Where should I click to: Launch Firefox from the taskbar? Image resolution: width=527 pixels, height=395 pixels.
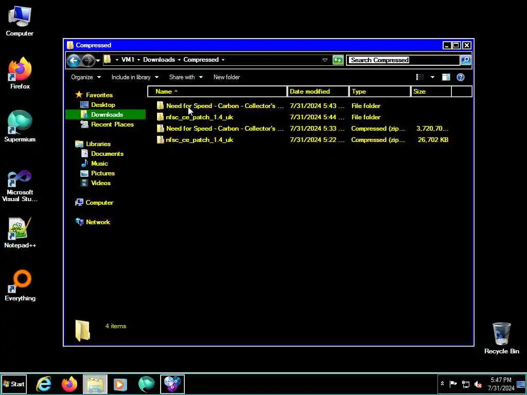coord(69,384)
